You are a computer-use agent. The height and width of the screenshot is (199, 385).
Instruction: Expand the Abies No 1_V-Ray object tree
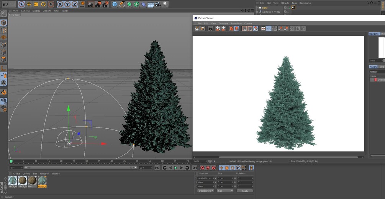[257, 12]
